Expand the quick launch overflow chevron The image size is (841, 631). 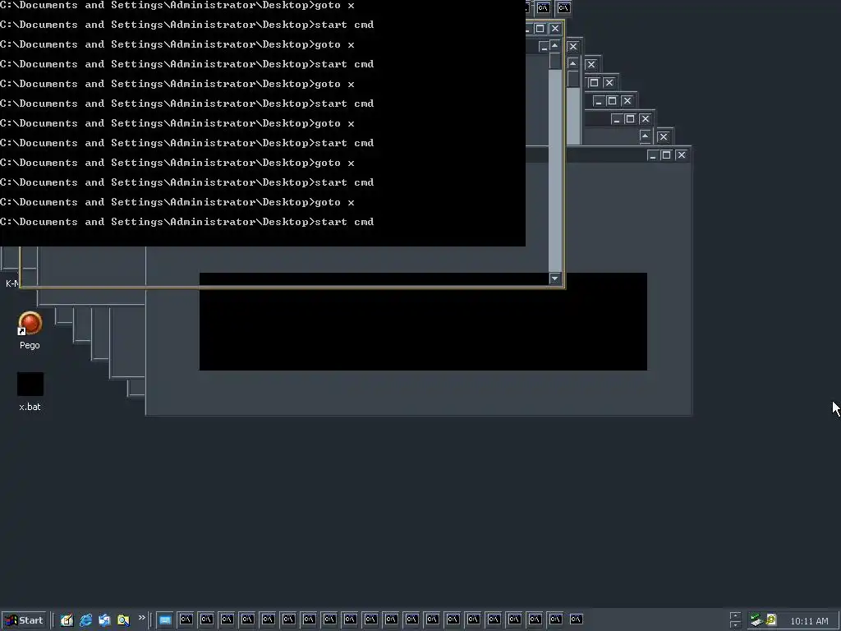pyautogui.click(x=141, y=618)
